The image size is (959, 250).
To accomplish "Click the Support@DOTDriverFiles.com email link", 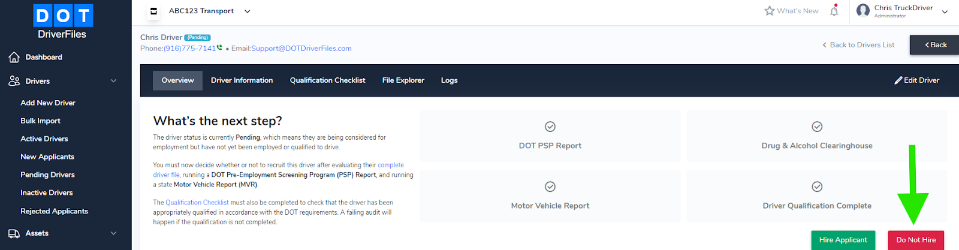I will (x=301, y=49).
